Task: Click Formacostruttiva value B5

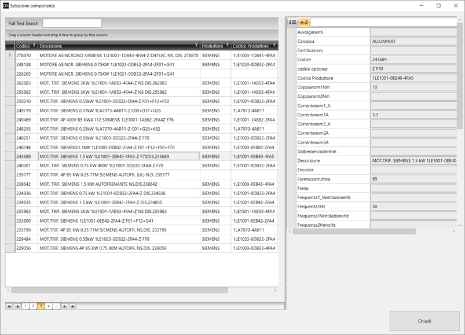Action: point(413,179)
